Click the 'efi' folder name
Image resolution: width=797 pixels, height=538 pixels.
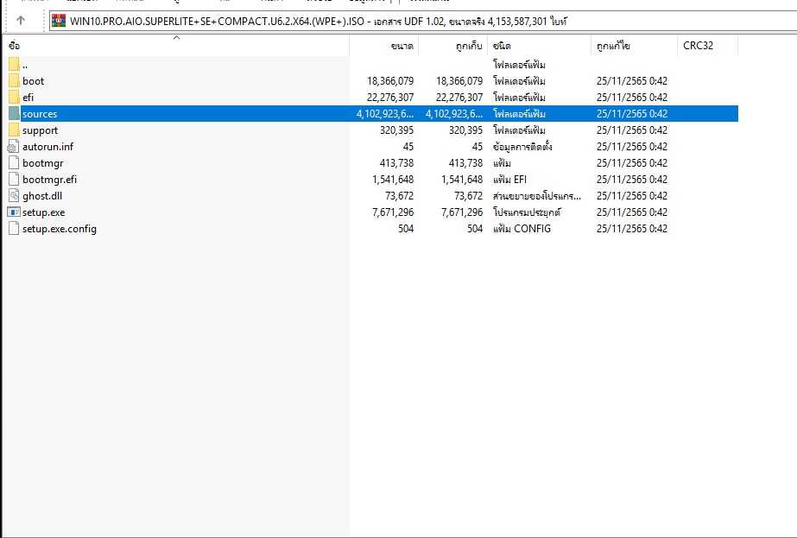click(x=28, y=97)
